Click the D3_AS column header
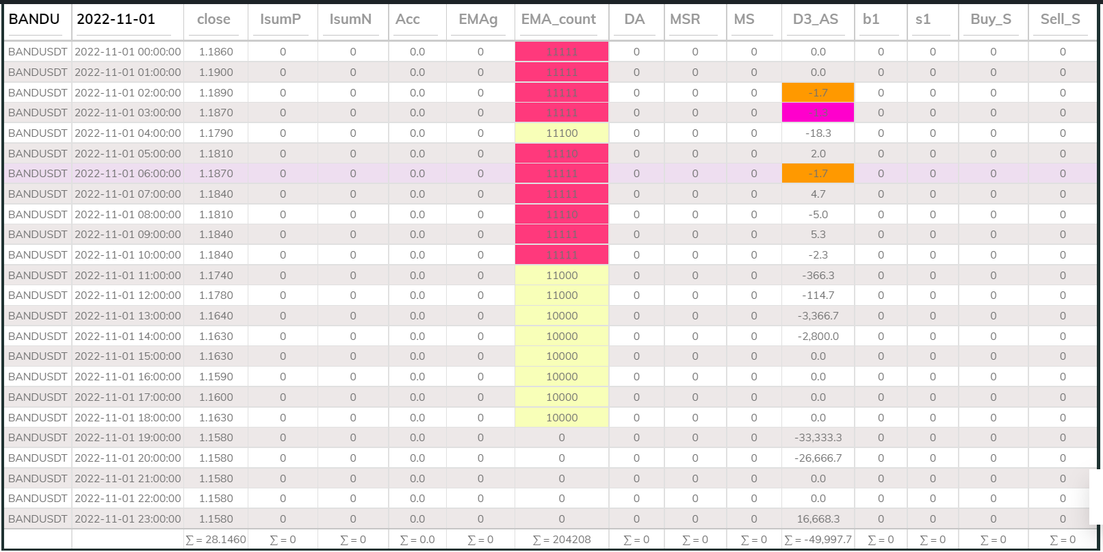This screenshot has width=1103, height=552. [x=816, y=20]
